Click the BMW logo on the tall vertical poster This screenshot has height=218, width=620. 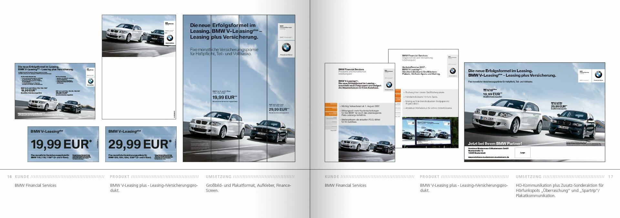[286, 48]
